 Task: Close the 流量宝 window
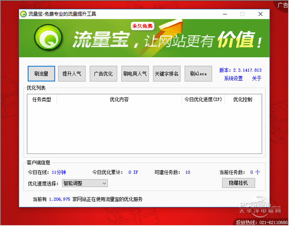tap(261, 14)
